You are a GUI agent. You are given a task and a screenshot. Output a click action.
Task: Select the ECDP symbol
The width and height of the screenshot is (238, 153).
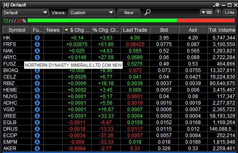[10, 135]
